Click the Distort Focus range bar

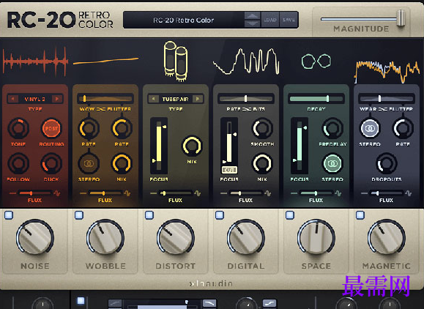159,146
